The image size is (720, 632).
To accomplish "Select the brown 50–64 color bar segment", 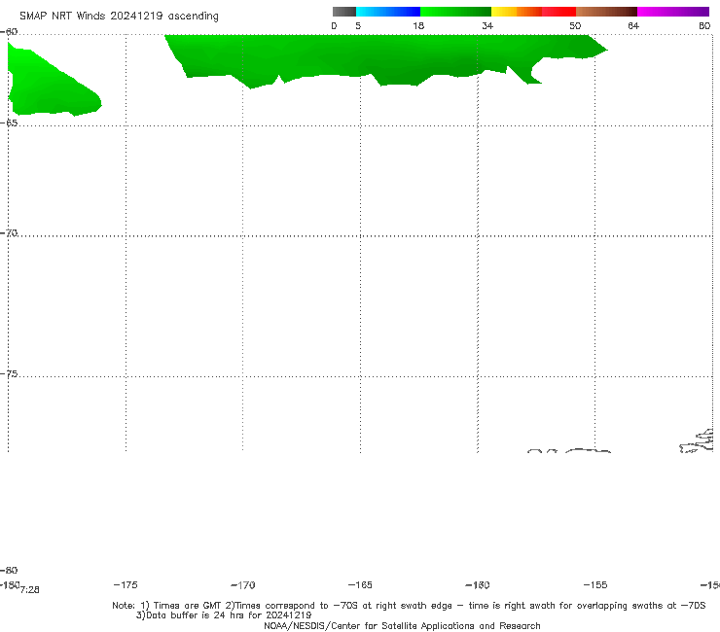I will coord(606,12).
